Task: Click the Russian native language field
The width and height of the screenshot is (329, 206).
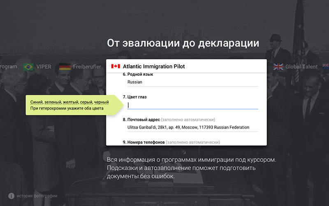Action: (192, 82)
